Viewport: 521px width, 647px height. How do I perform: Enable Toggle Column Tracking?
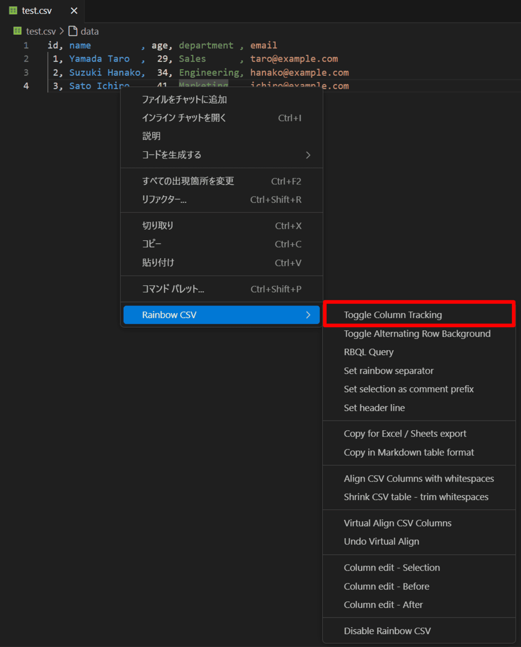click(392, 315)
